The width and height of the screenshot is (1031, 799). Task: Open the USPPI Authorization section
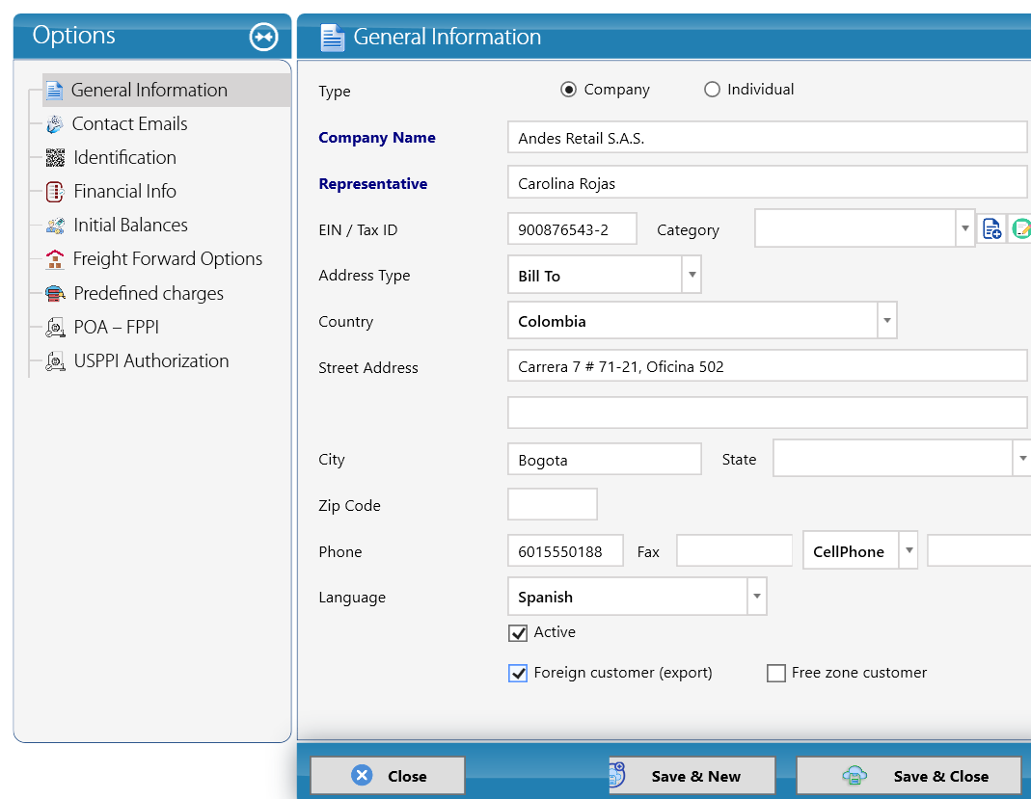click(151, 361)
